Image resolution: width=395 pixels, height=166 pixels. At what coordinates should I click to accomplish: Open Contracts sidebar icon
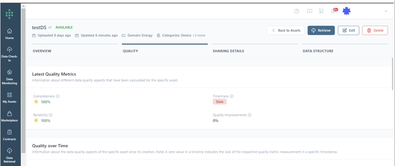tap(10, 132)
